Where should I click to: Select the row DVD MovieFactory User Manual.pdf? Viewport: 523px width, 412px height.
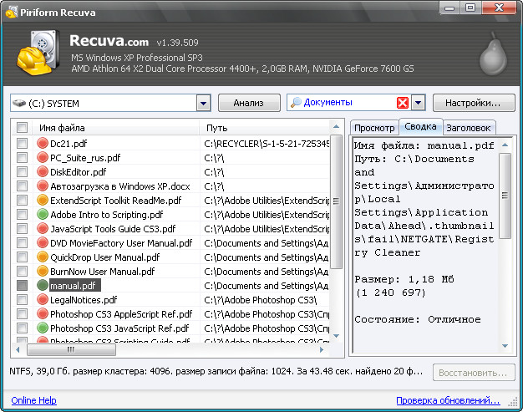click(121, 243)
